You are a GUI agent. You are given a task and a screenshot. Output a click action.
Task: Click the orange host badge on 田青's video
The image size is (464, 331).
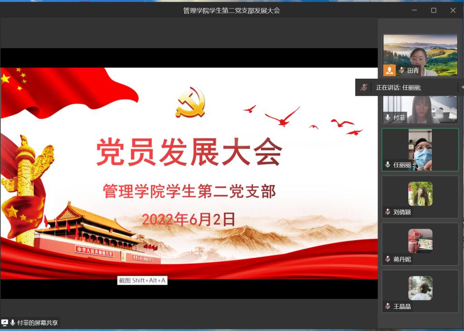tap(389, 70)
